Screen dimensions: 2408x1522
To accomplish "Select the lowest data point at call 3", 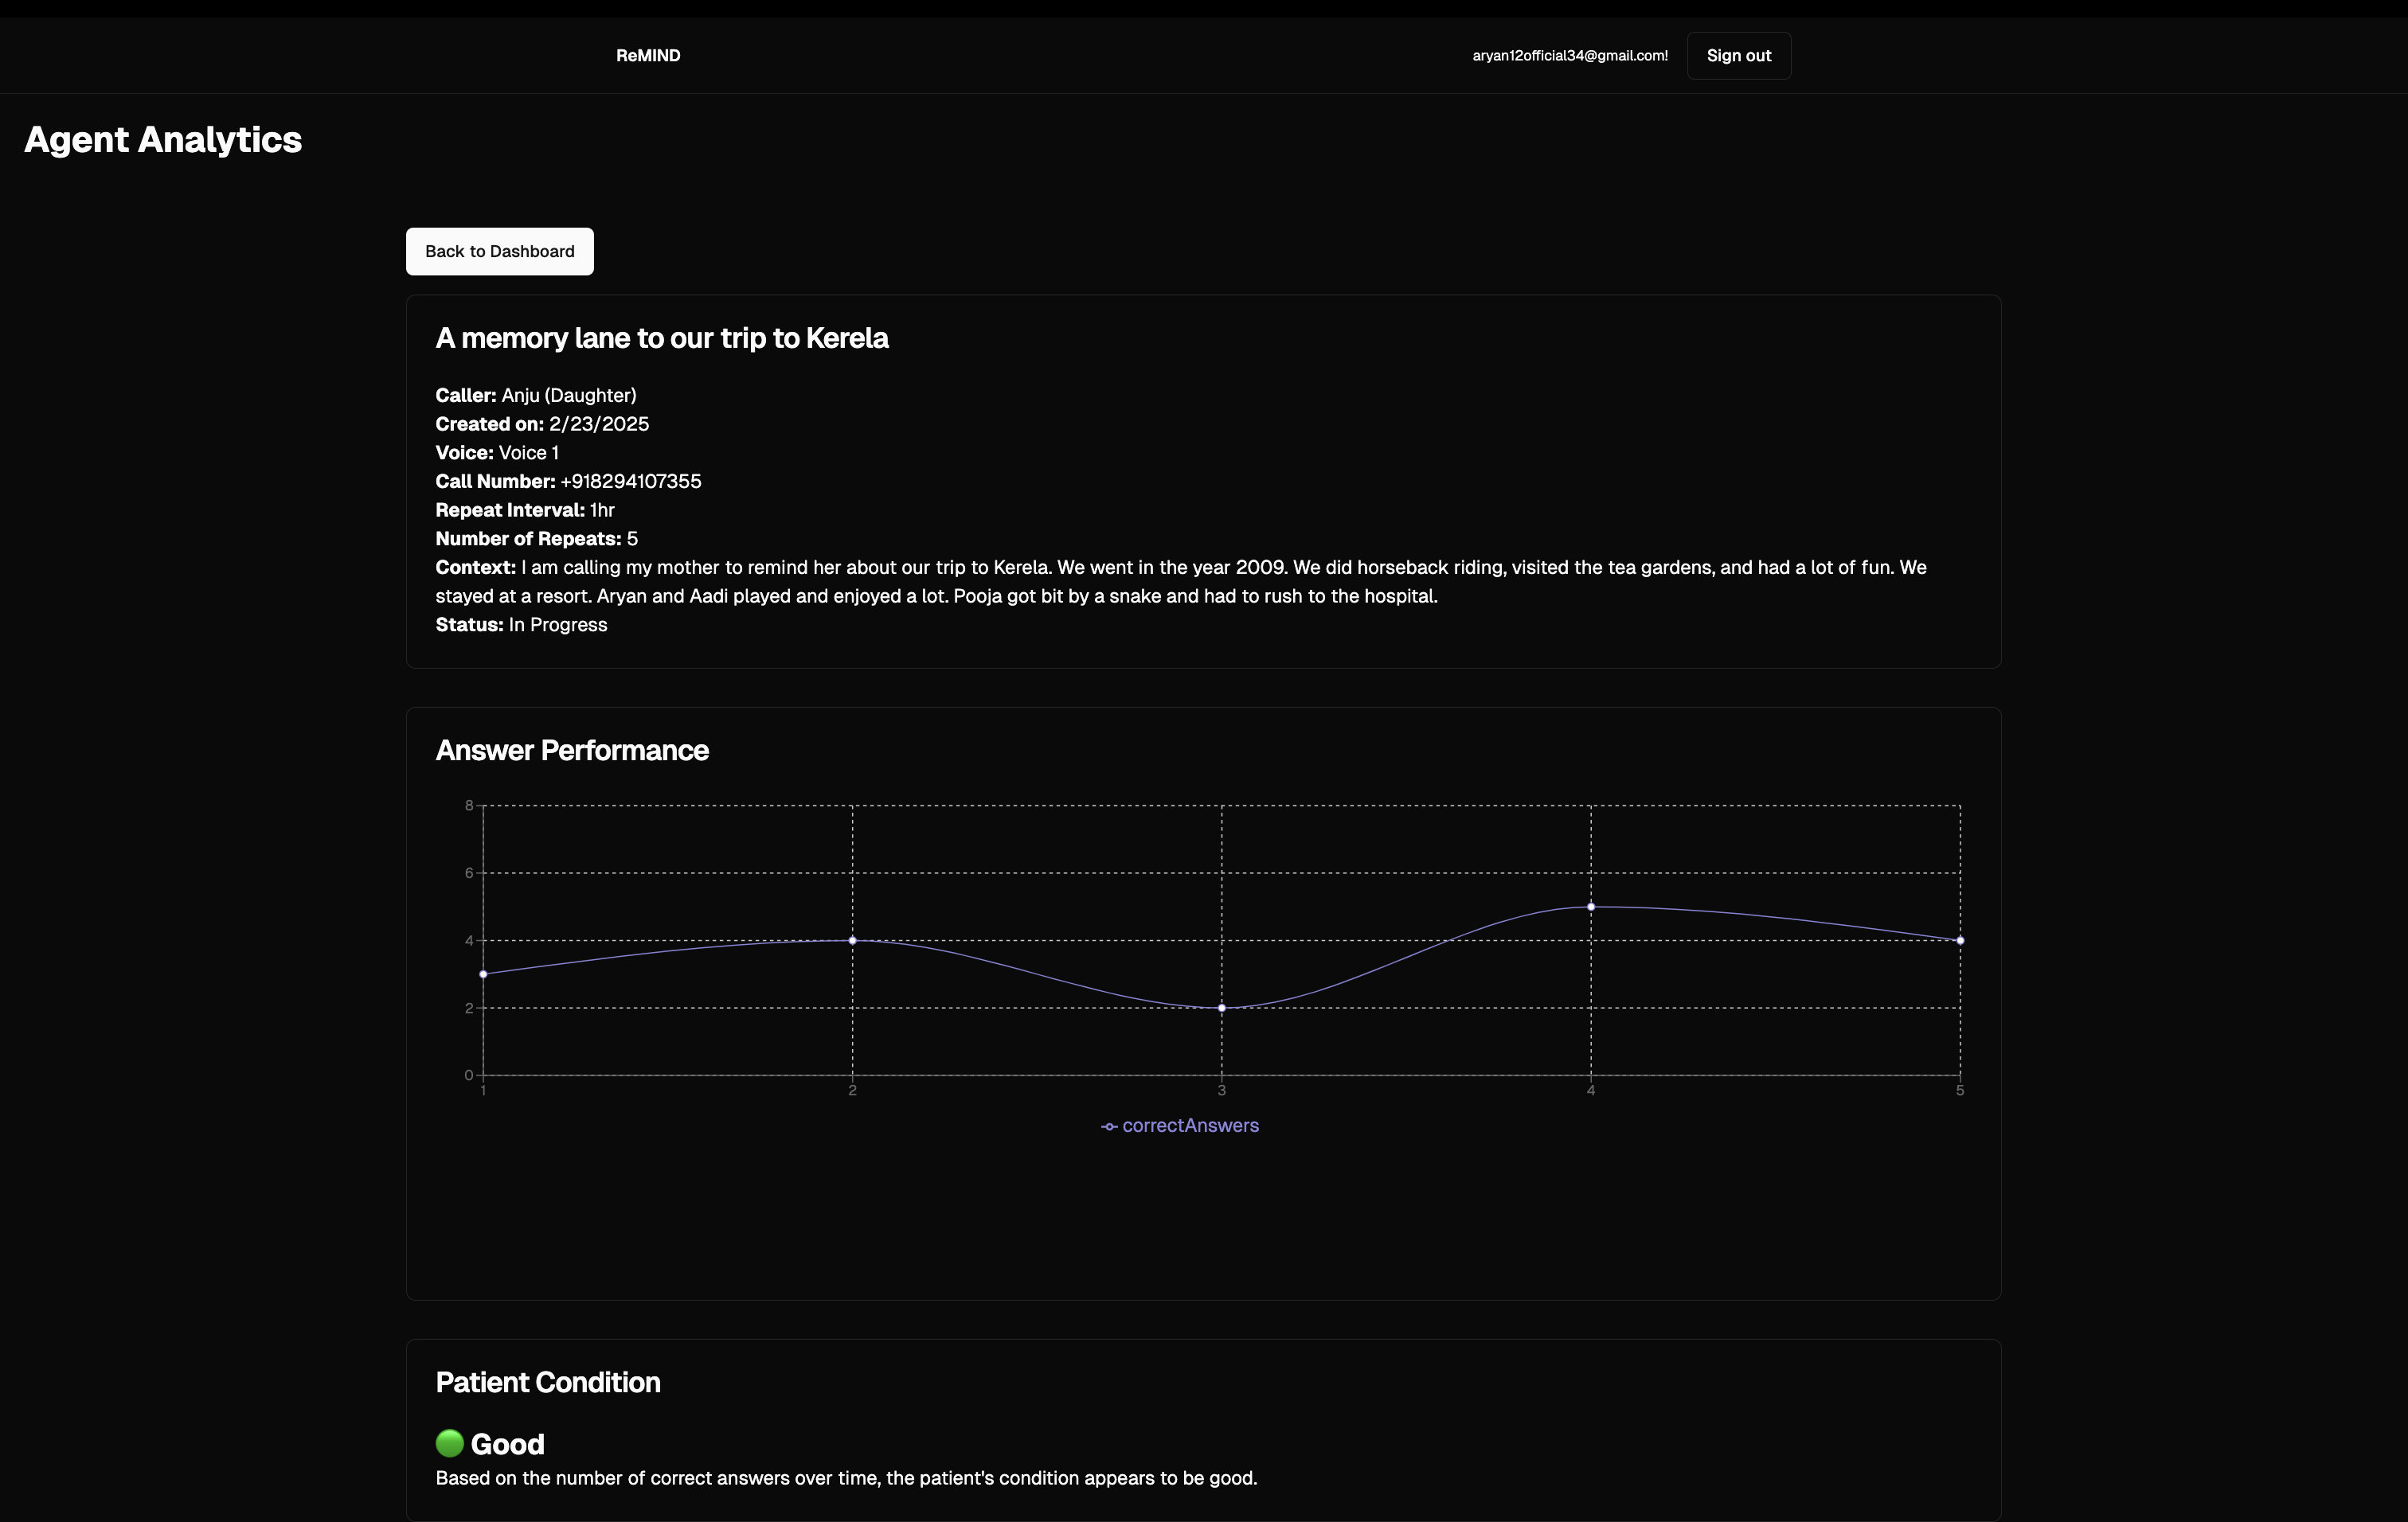I will [x=1221, y=1007].
